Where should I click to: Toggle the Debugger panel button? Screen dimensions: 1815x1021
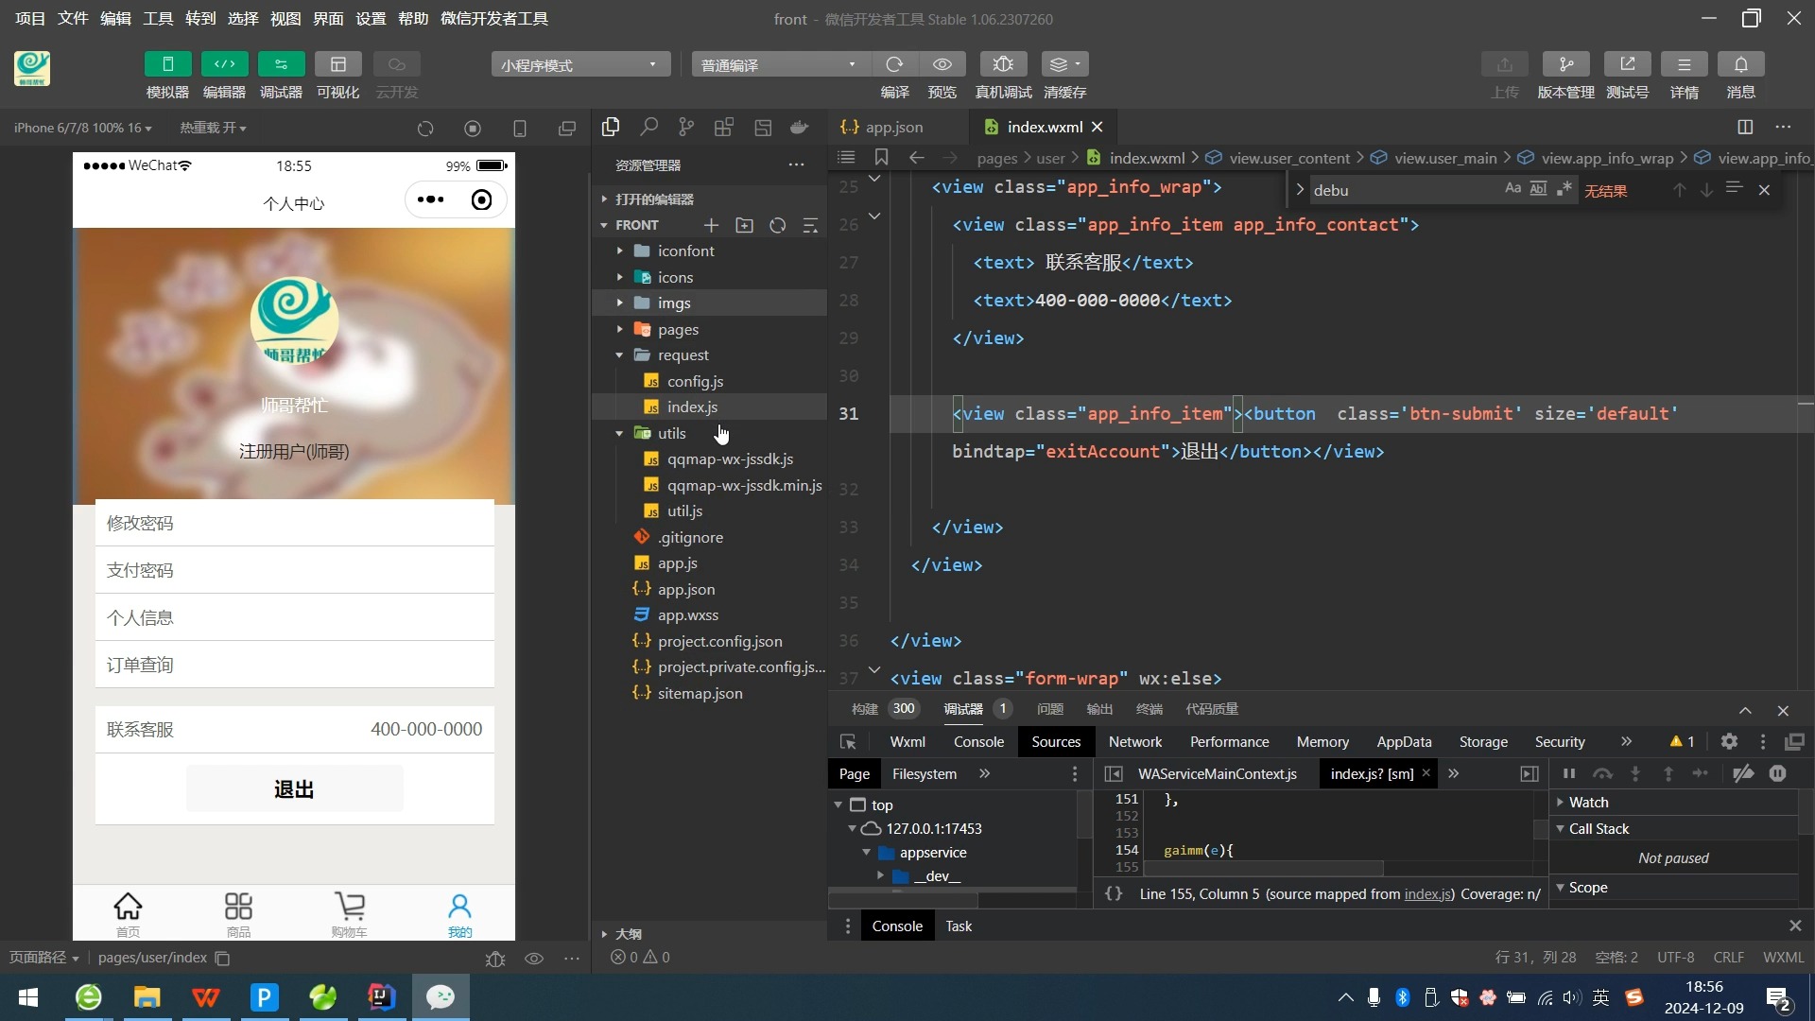(281, 64)
